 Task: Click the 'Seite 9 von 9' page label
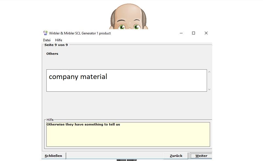[x=56, y=45]
